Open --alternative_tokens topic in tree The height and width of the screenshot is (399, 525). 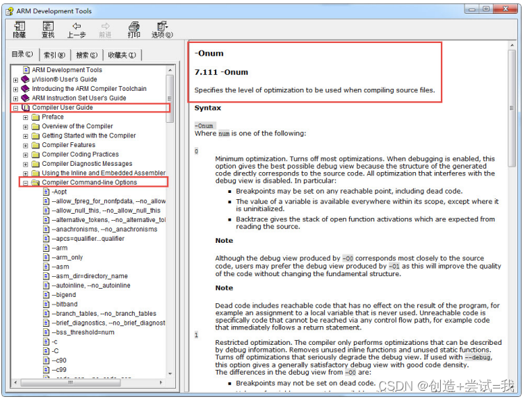[108, 220]
